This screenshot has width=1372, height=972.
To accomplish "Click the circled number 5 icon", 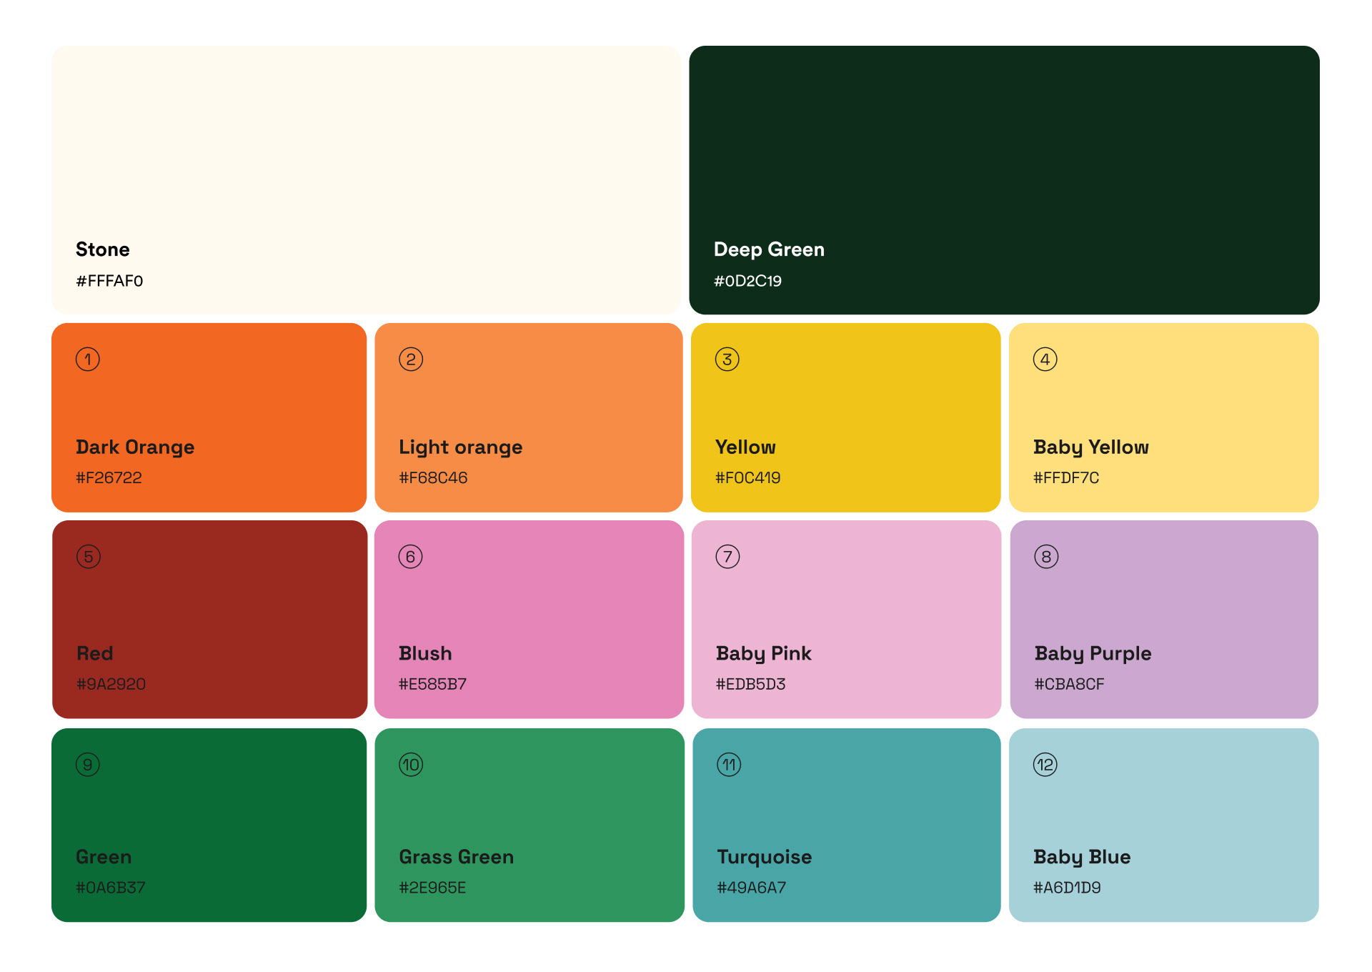I will point(89,557).
